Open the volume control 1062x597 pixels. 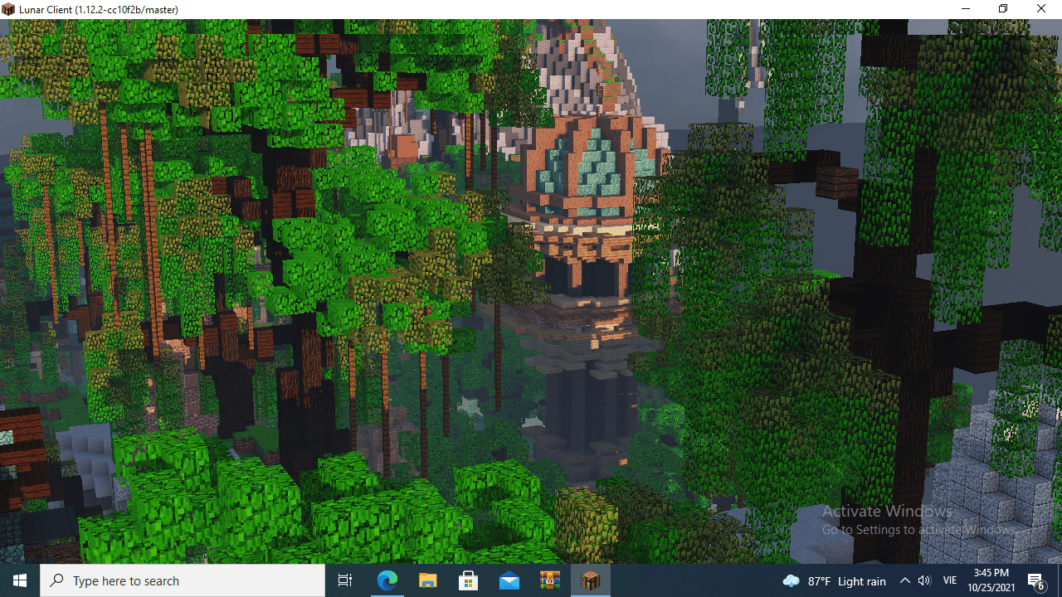[x=925, y=580]
